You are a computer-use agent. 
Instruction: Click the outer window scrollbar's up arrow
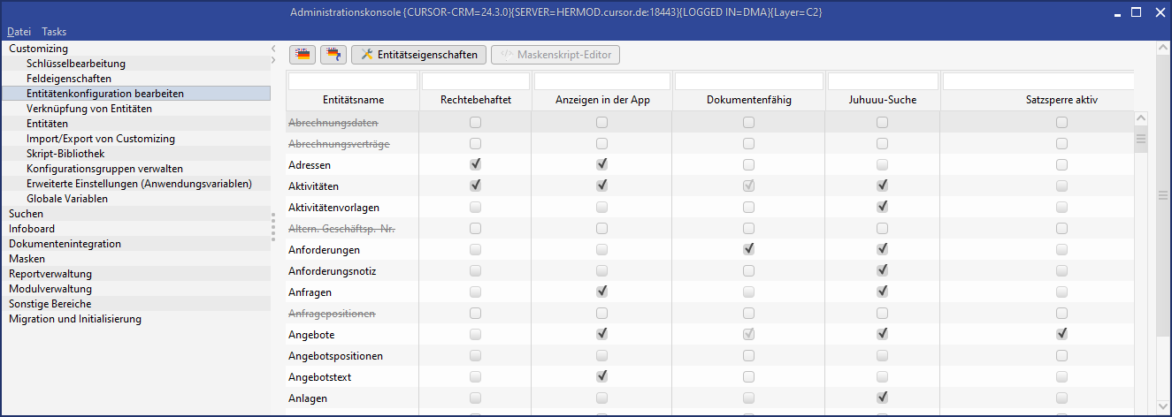(x=1163, y=48)
